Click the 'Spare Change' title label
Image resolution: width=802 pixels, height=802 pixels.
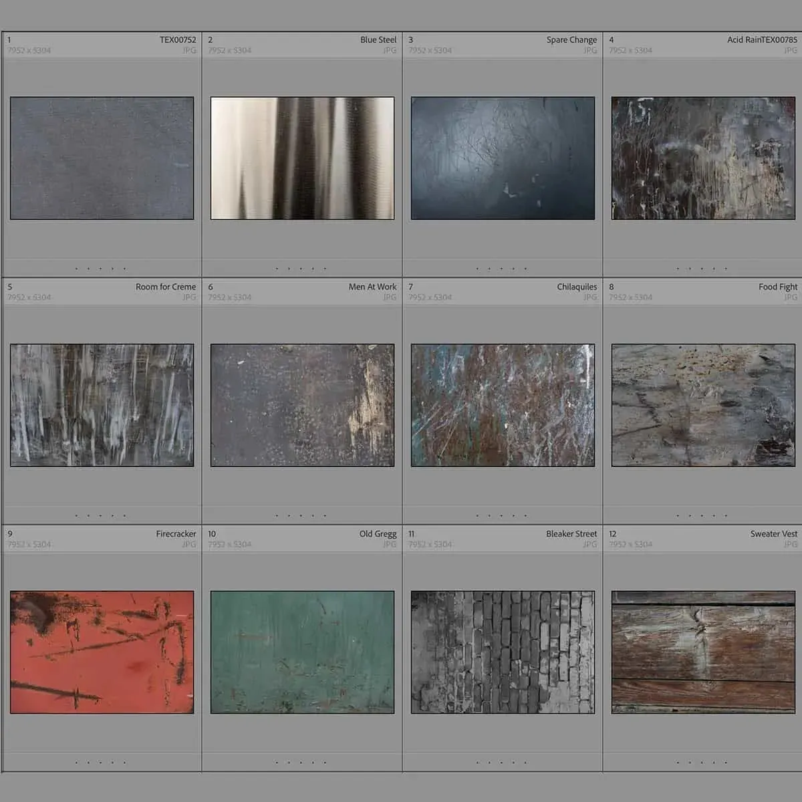click(571, 40)
